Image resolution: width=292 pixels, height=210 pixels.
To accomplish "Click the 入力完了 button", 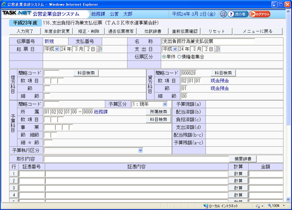I will click(25, 31).
